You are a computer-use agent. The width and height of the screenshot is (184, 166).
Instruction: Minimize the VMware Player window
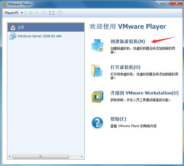pos(159,3)
